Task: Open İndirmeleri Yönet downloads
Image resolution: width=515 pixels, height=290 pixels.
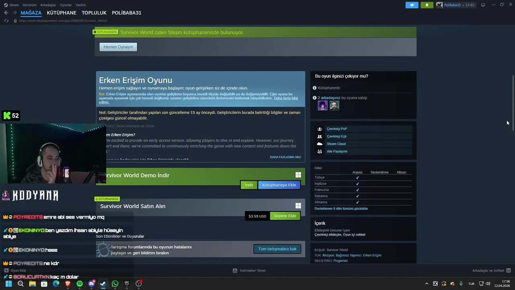Action: click(x=249, y=271)
